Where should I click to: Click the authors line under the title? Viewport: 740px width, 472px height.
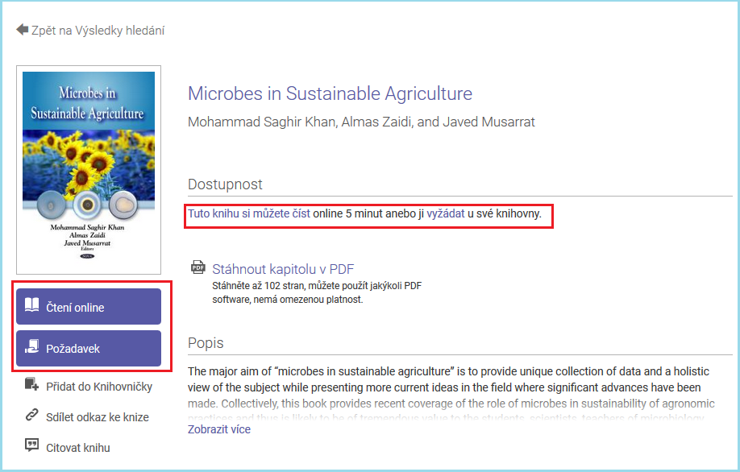361,122
